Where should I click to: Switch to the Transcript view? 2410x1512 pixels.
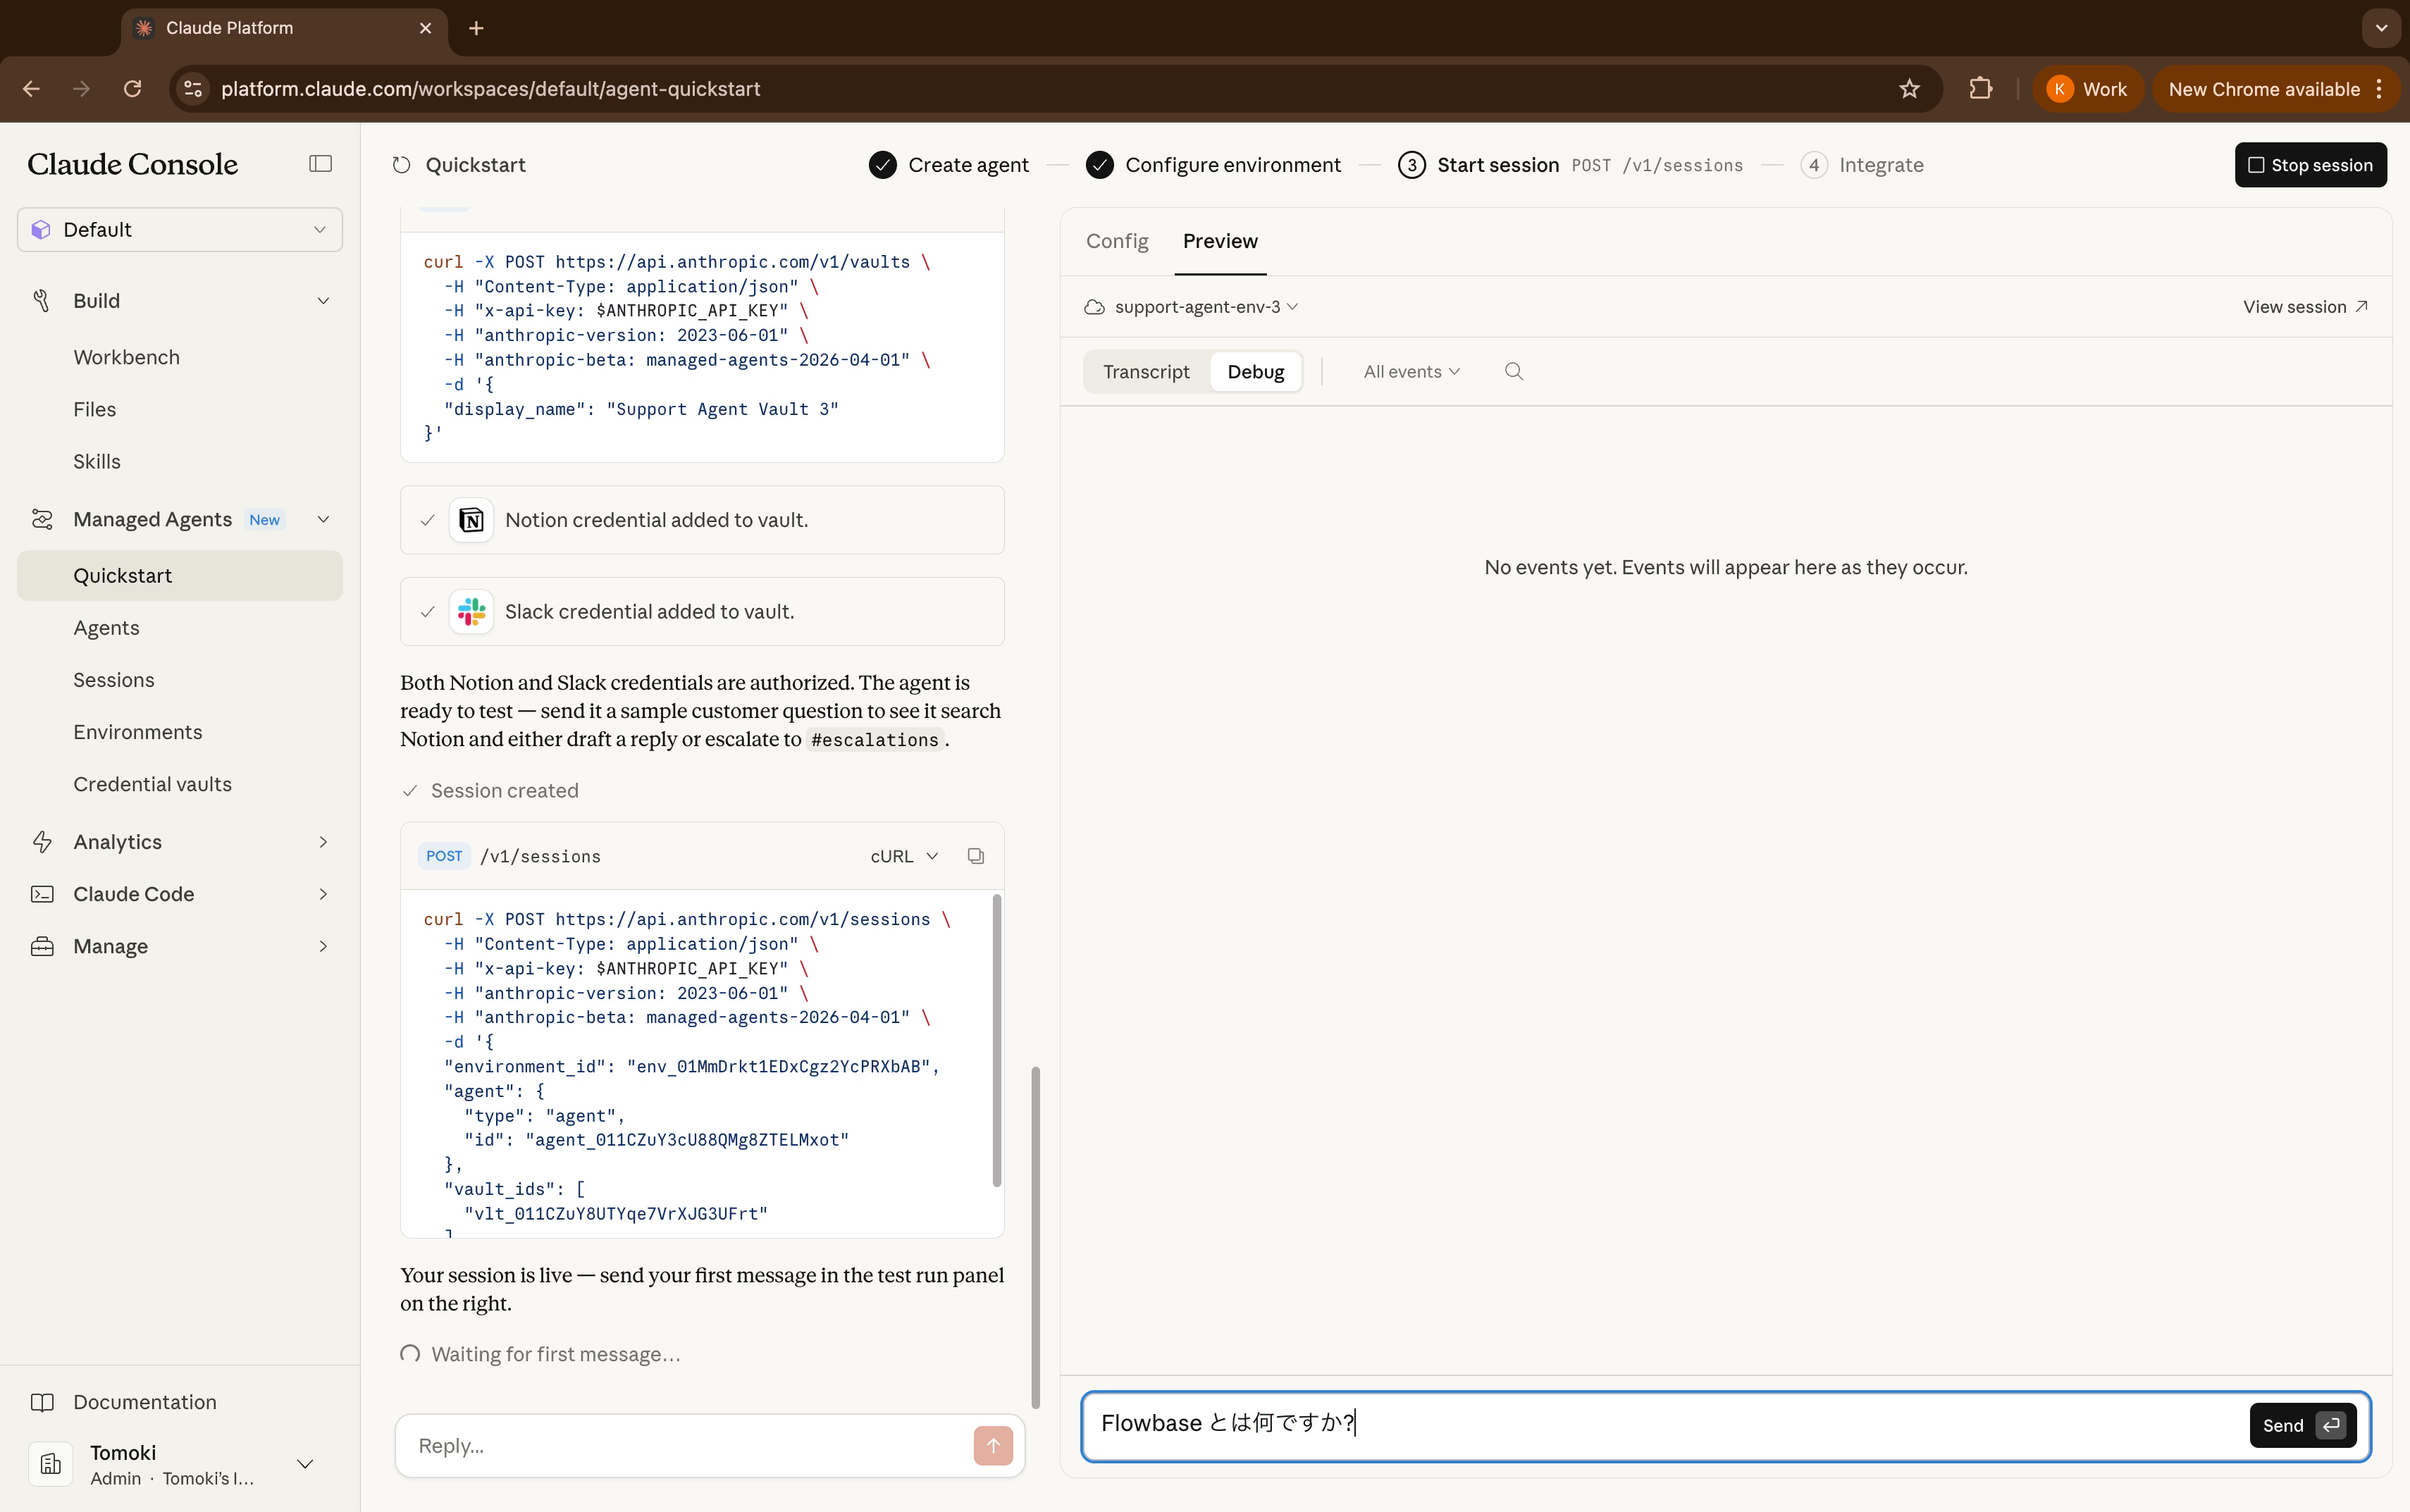(x=1146, y=372)
